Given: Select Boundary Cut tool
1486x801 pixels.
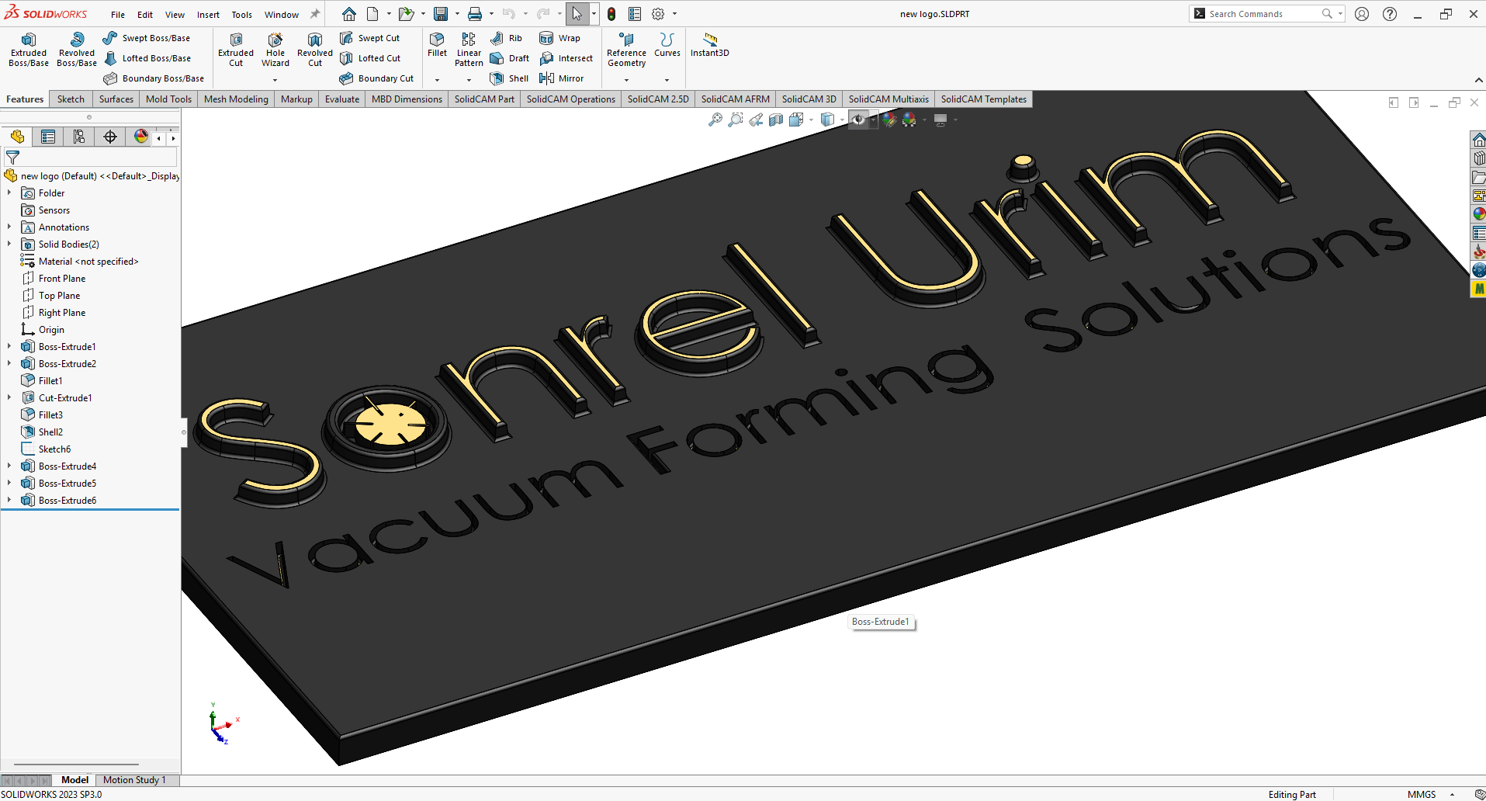Looking at the screenshot, I should 377,78.
